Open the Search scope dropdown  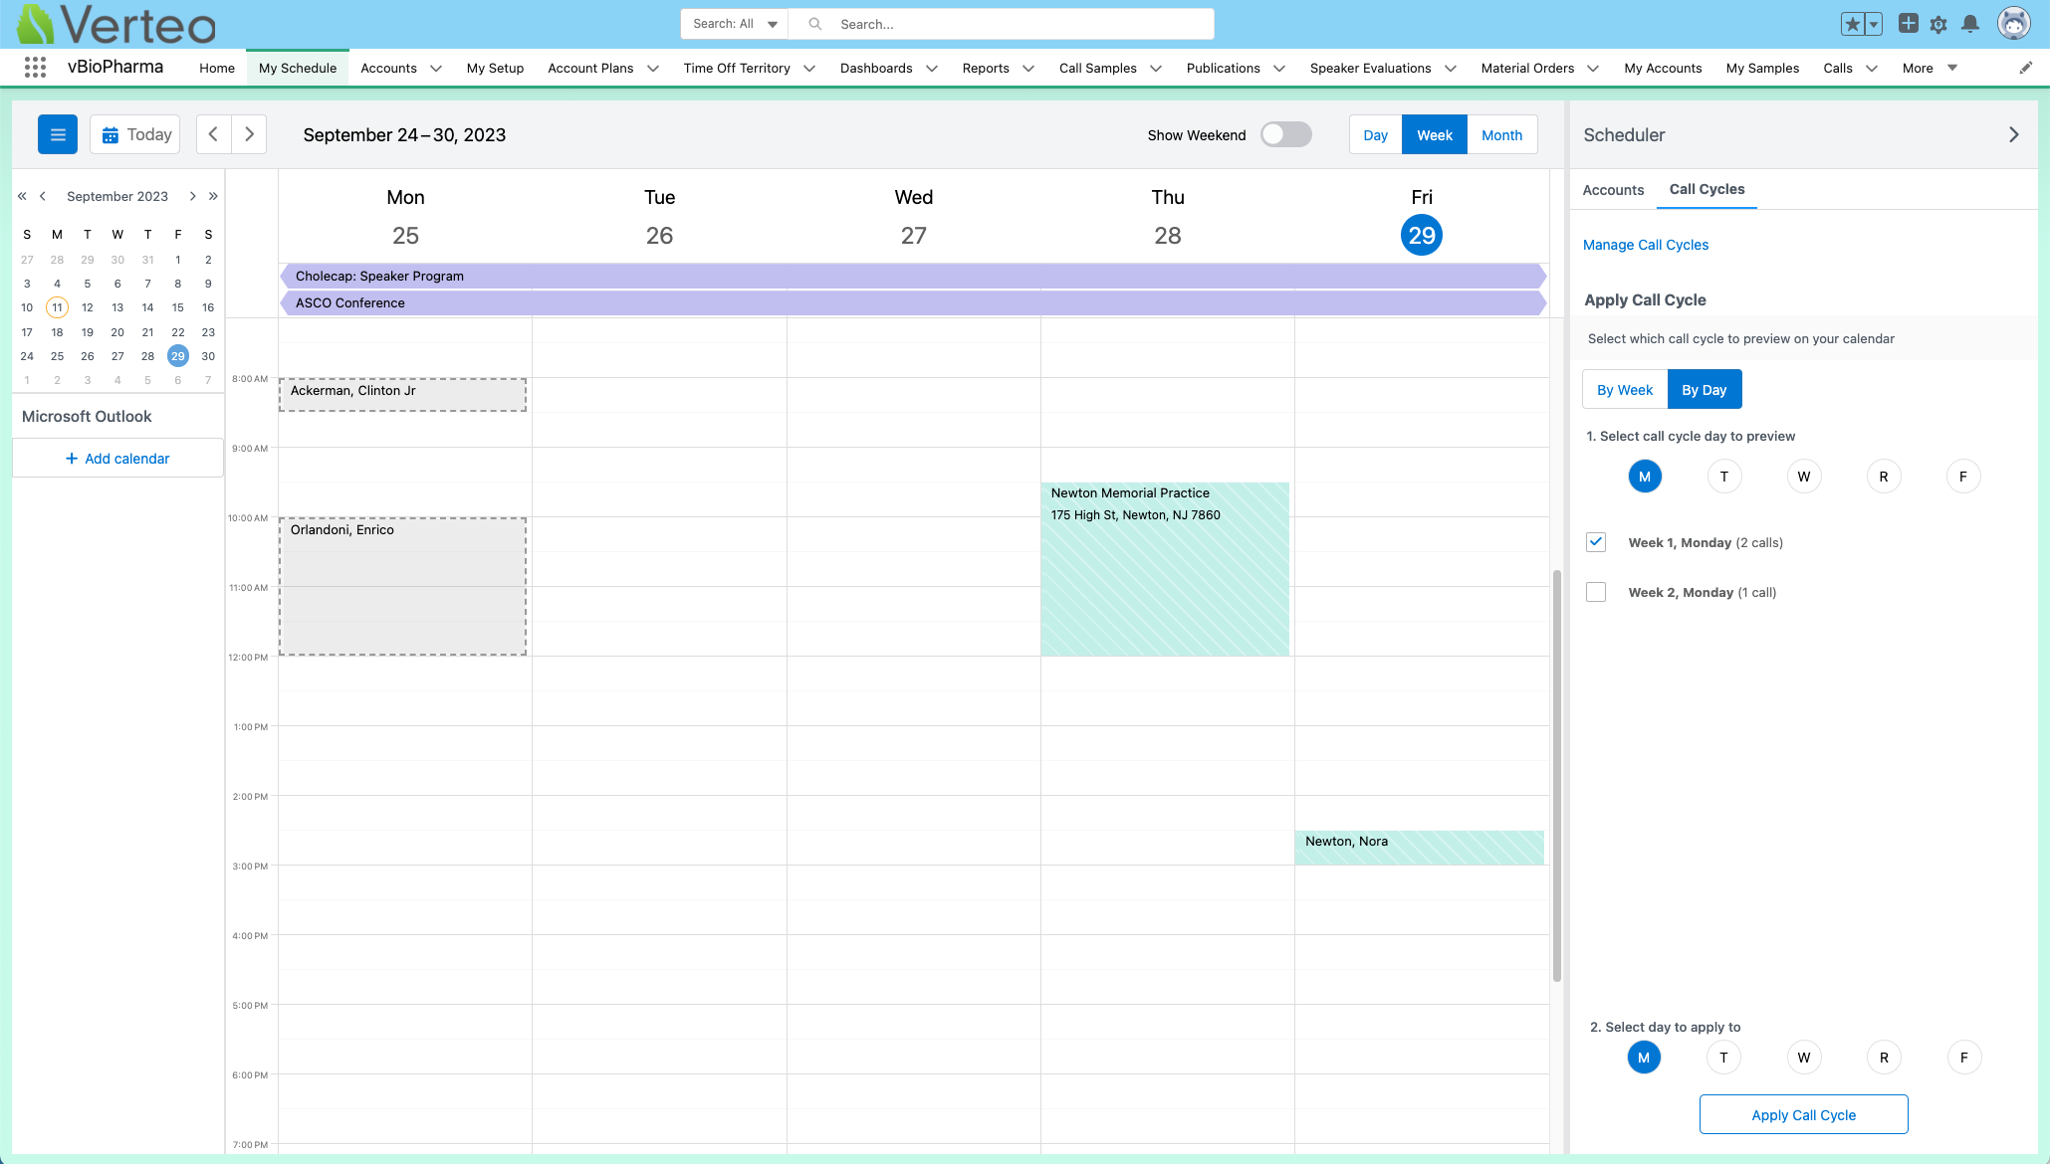pos(733,23)
